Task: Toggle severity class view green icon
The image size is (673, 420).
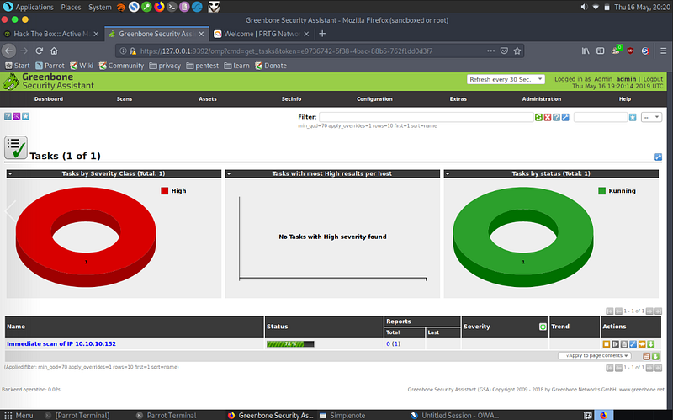Action: pos(543,327)
